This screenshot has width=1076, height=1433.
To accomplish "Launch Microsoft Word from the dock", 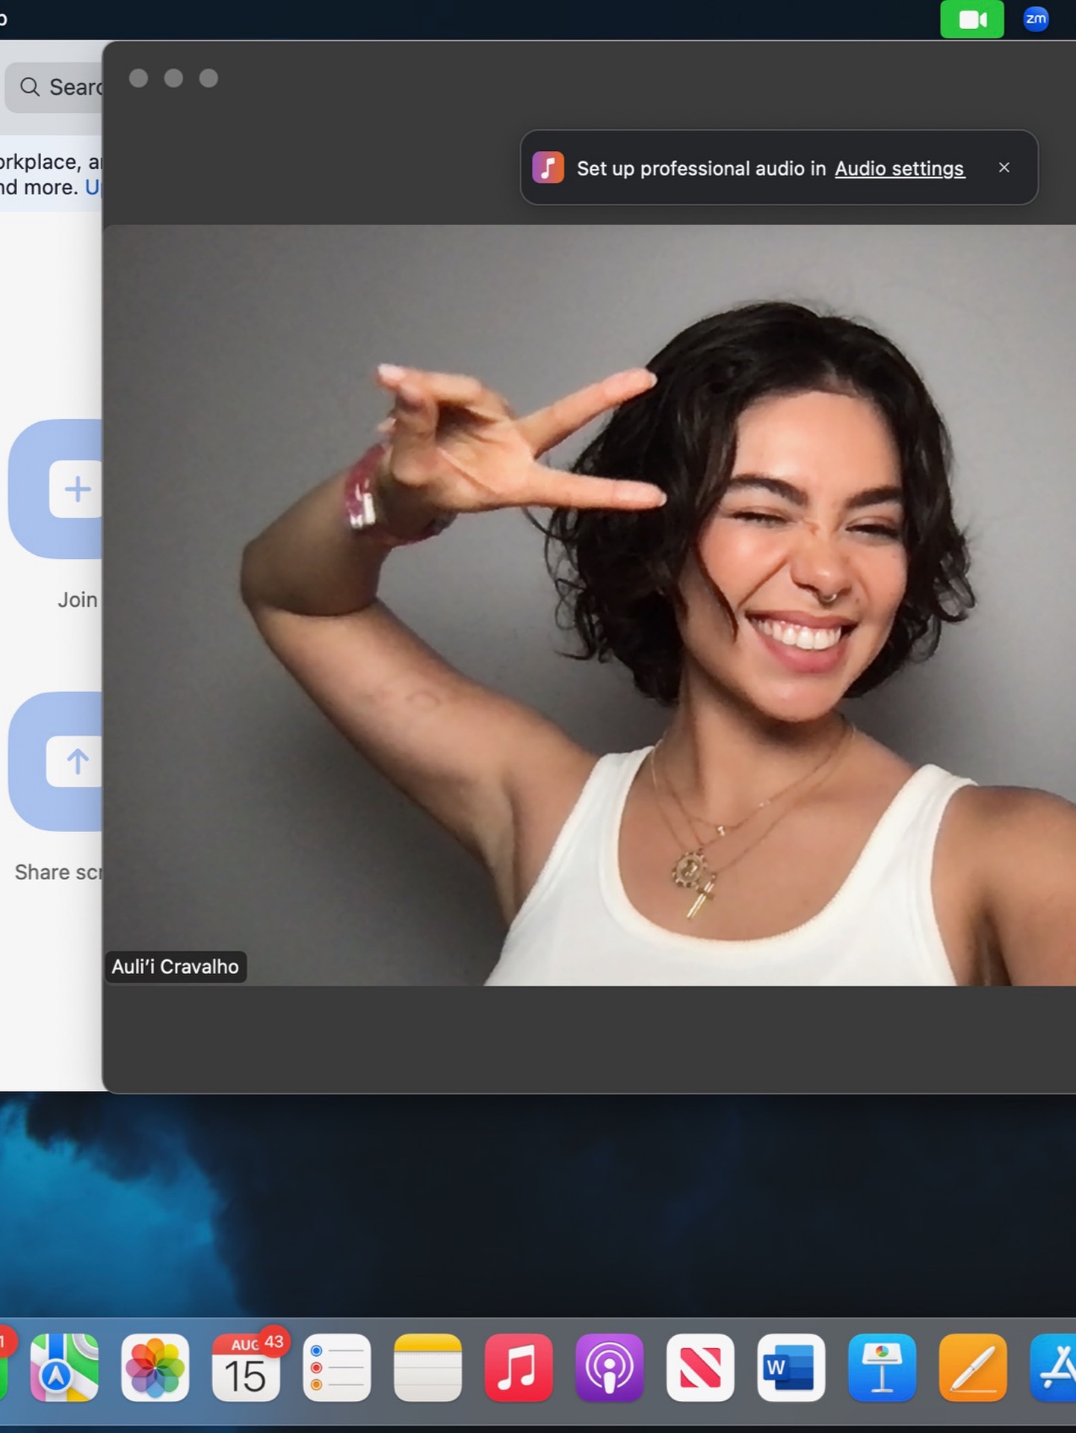I will click(x=791, y=1368).
